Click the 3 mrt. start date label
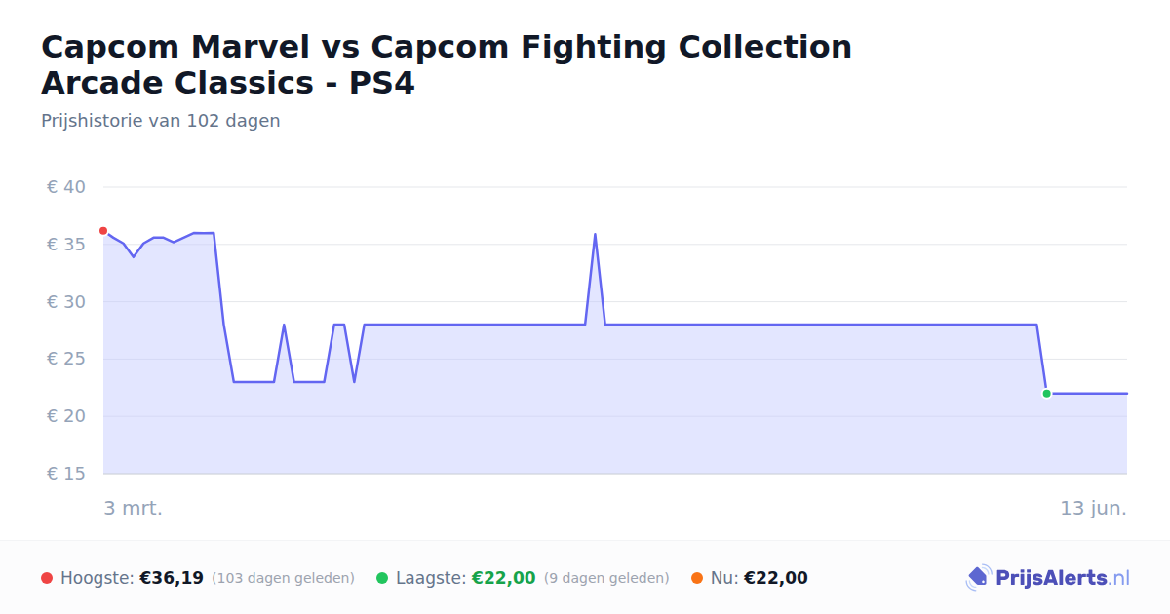 click(x=134, y=509)
